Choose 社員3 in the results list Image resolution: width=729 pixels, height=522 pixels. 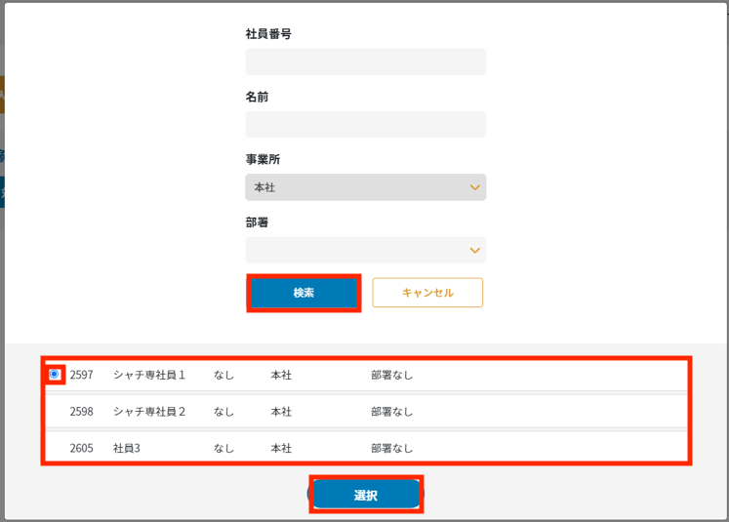127,448
